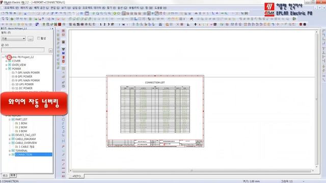Select the highlighted CONNECTION tree item

click(34, 155)
